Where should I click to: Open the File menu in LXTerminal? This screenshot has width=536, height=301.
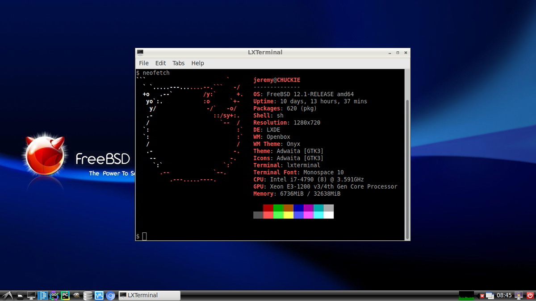pos(144,63)
